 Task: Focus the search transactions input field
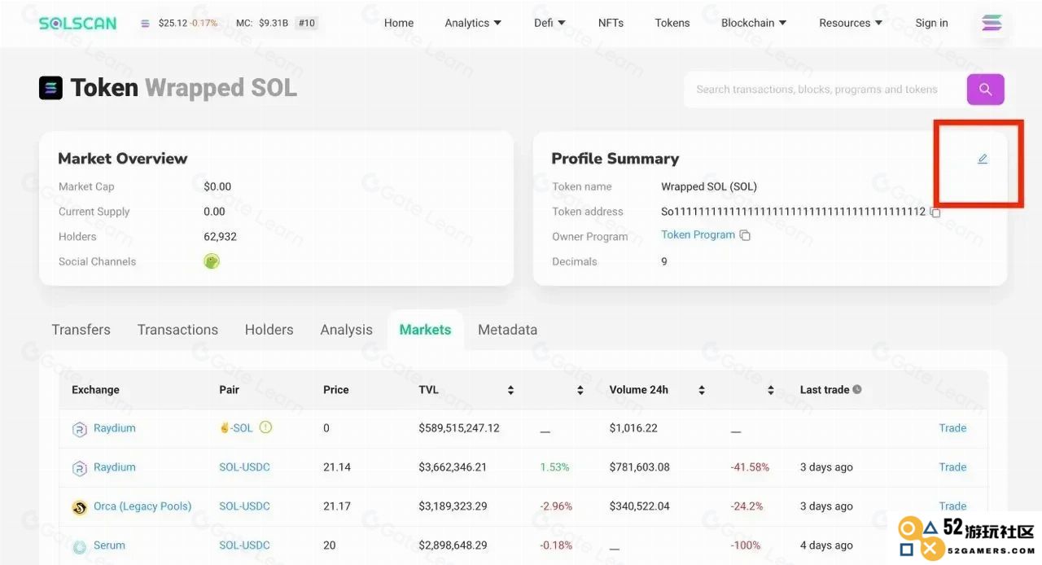pyautogui.click(x=824, y=90)
